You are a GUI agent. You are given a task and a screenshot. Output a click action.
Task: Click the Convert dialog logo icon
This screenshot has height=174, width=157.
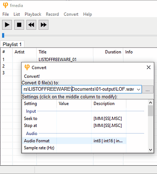tap(27, 67)
